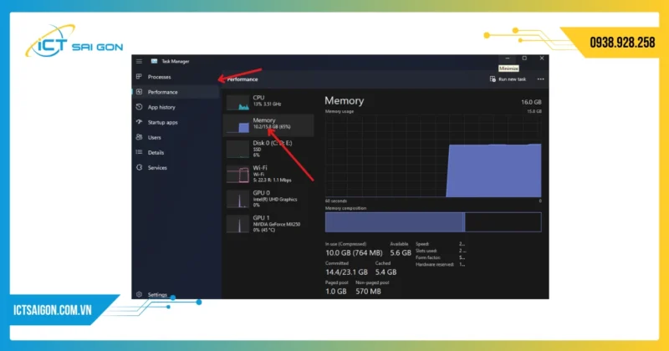Choose Disk 0 SSD in resource list

pyautogui.click(x=269, y=149)
